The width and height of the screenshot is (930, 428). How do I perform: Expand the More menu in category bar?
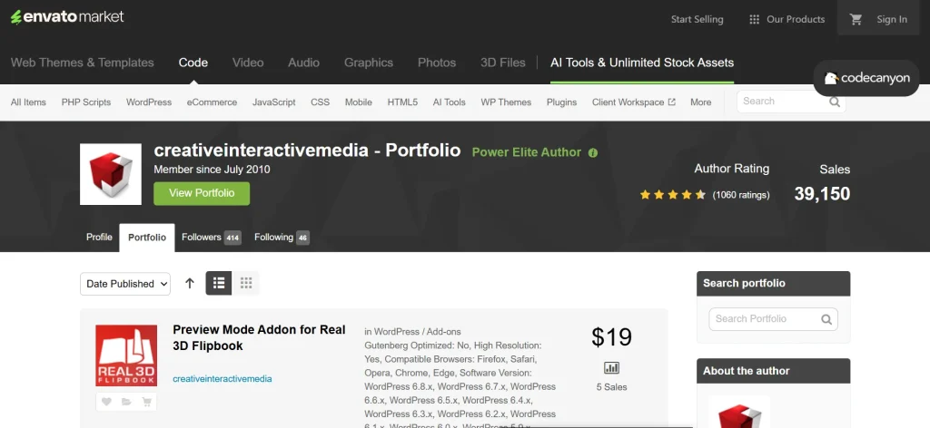[x=700, y=102]
